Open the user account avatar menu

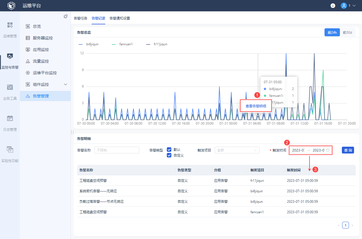[344, 6]
